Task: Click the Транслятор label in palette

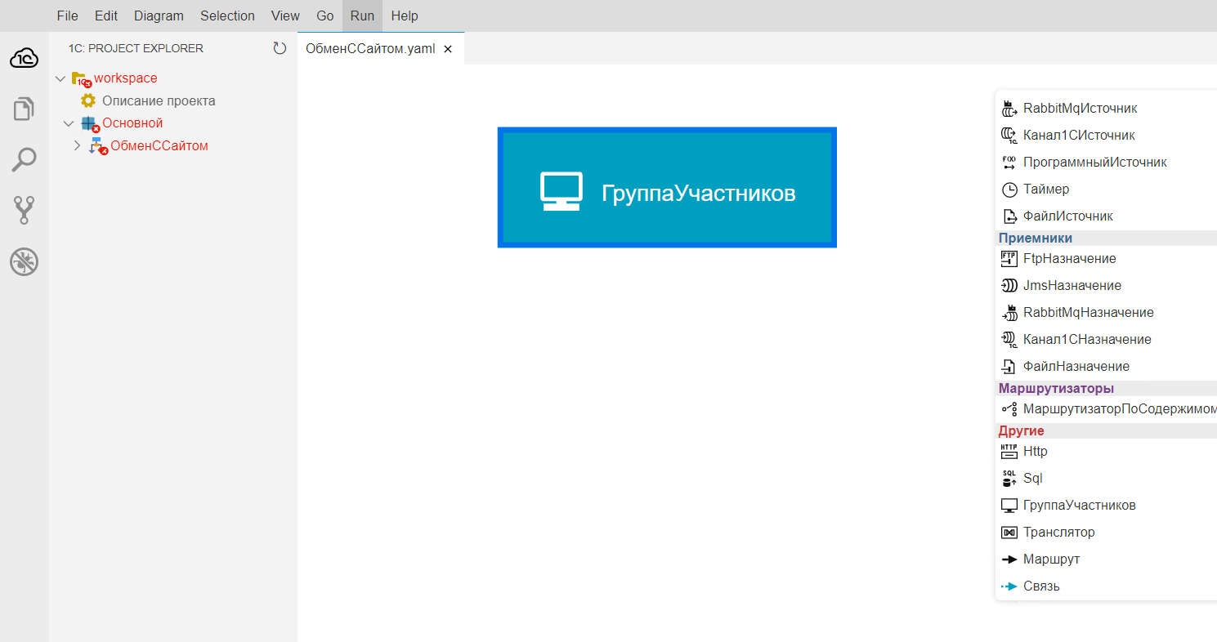Action: pos(1059,532)
